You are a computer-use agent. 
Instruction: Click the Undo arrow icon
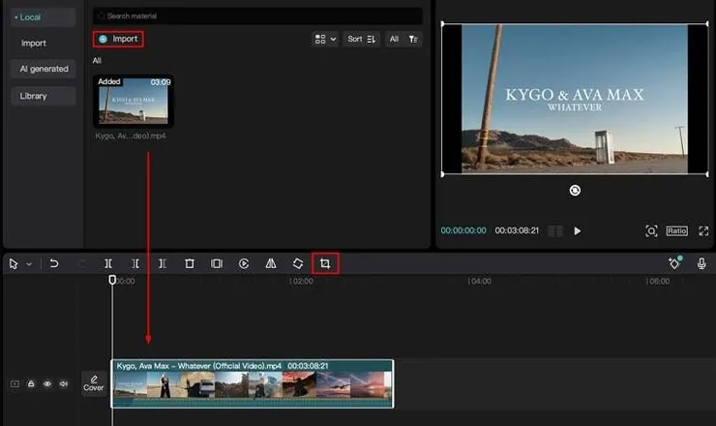pyautogui.click(x=54, y=263)
